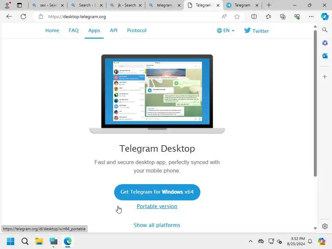The width and height of the screenshot is (332, 249).
Task: Click the page vertical scrollbar thumb
Action: [x=315, y=103]
